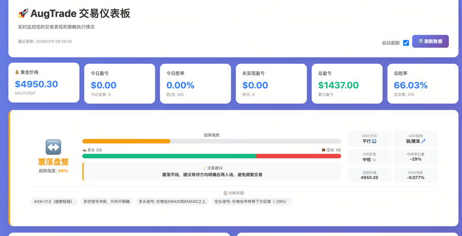Click the orange 震荡盘整 status text
The image size is (462, 236).
pyautogui.click(x=53, y=162)
